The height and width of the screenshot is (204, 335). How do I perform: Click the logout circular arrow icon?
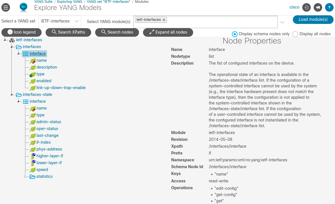pyautogui.click(x=307, y=7)
